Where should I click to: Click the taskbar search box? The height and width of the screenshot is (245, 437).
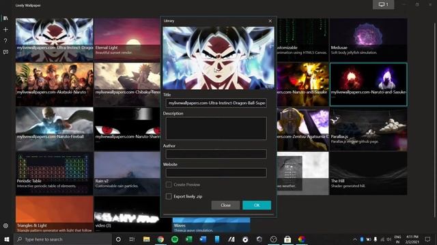(62, 239)
